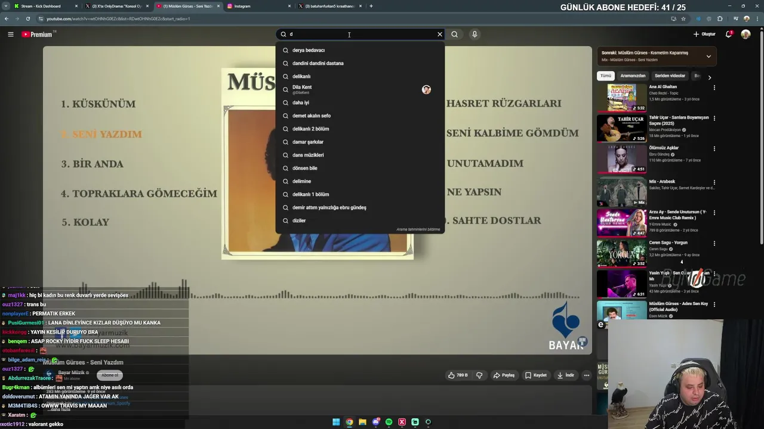The height and width of the screenshot is (429, 764).
Task: Go back with the browser back arrow
Action: tap(6, 18)
